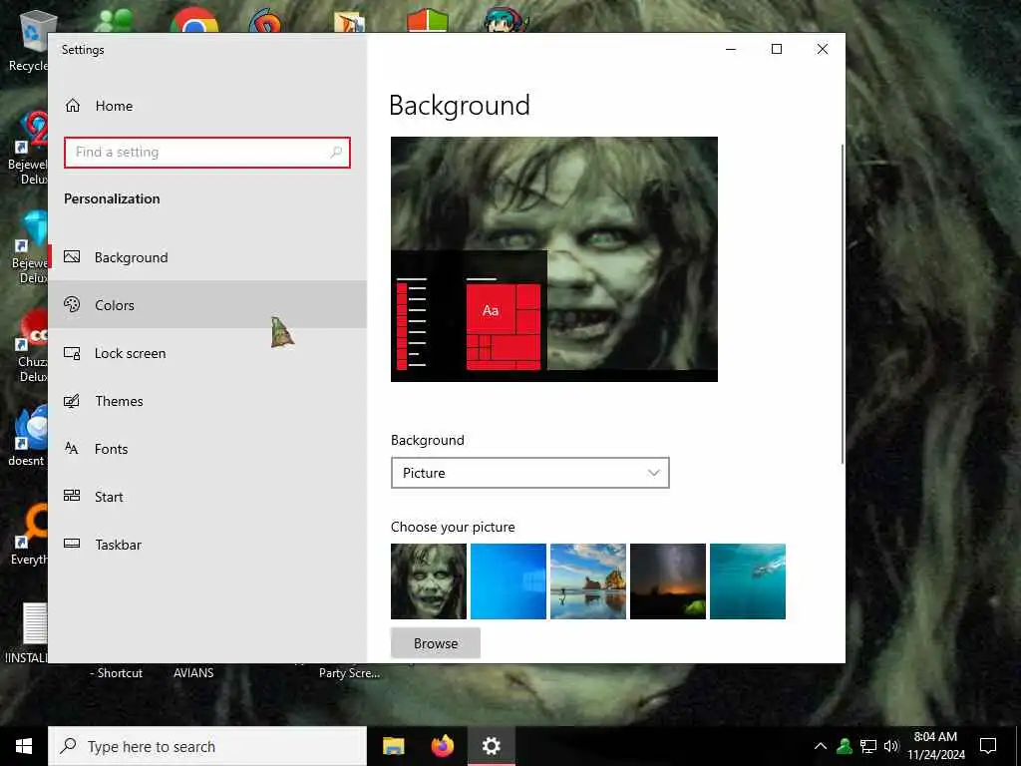
Task: Click Home link text
Action: [x=114, y=106]
